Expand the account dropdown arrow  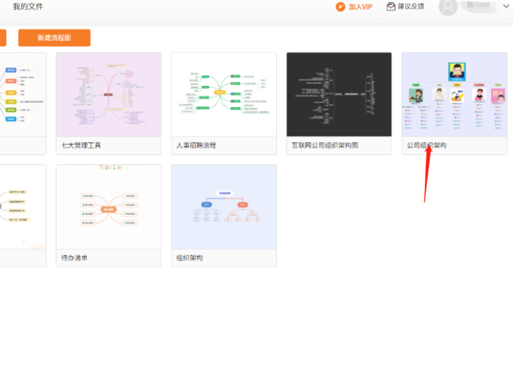point(505,6)
